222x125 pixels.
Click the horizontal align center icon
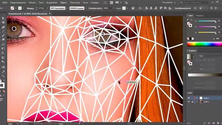151,8
